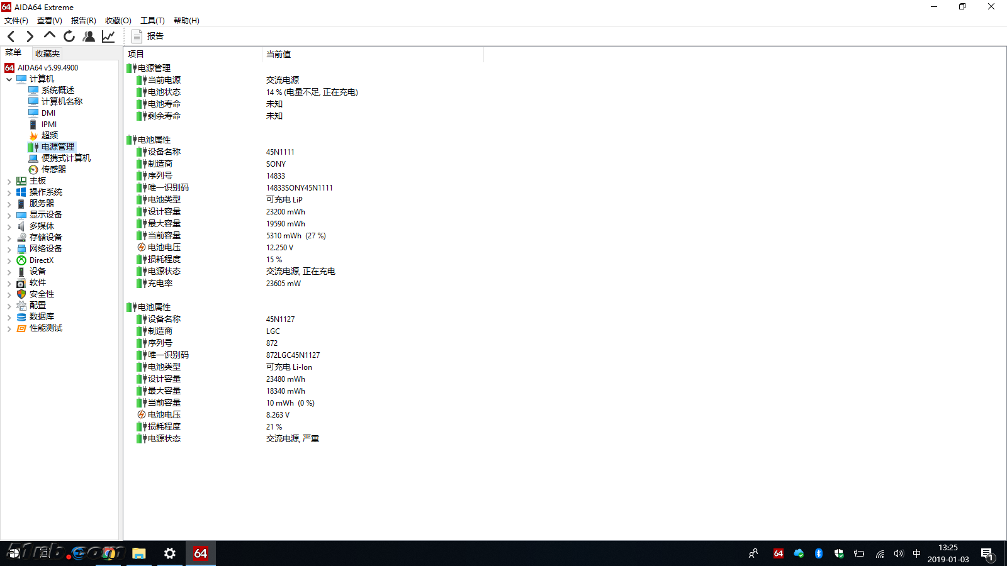Click the 当前值 column header

coord(278,54)
